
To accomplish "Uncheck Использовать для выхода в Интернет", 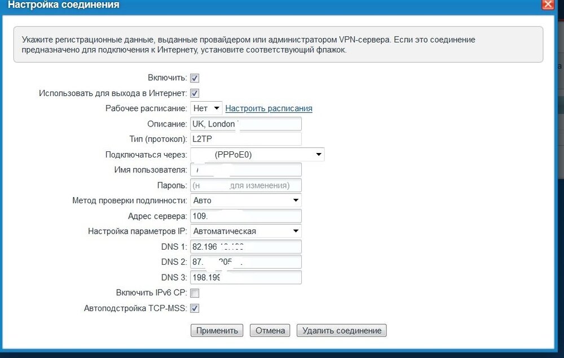I will tap(195, 93).
